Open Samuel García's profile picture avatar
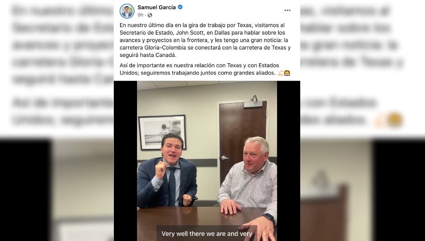Viewport: 425px width, 241px height. 127,11
